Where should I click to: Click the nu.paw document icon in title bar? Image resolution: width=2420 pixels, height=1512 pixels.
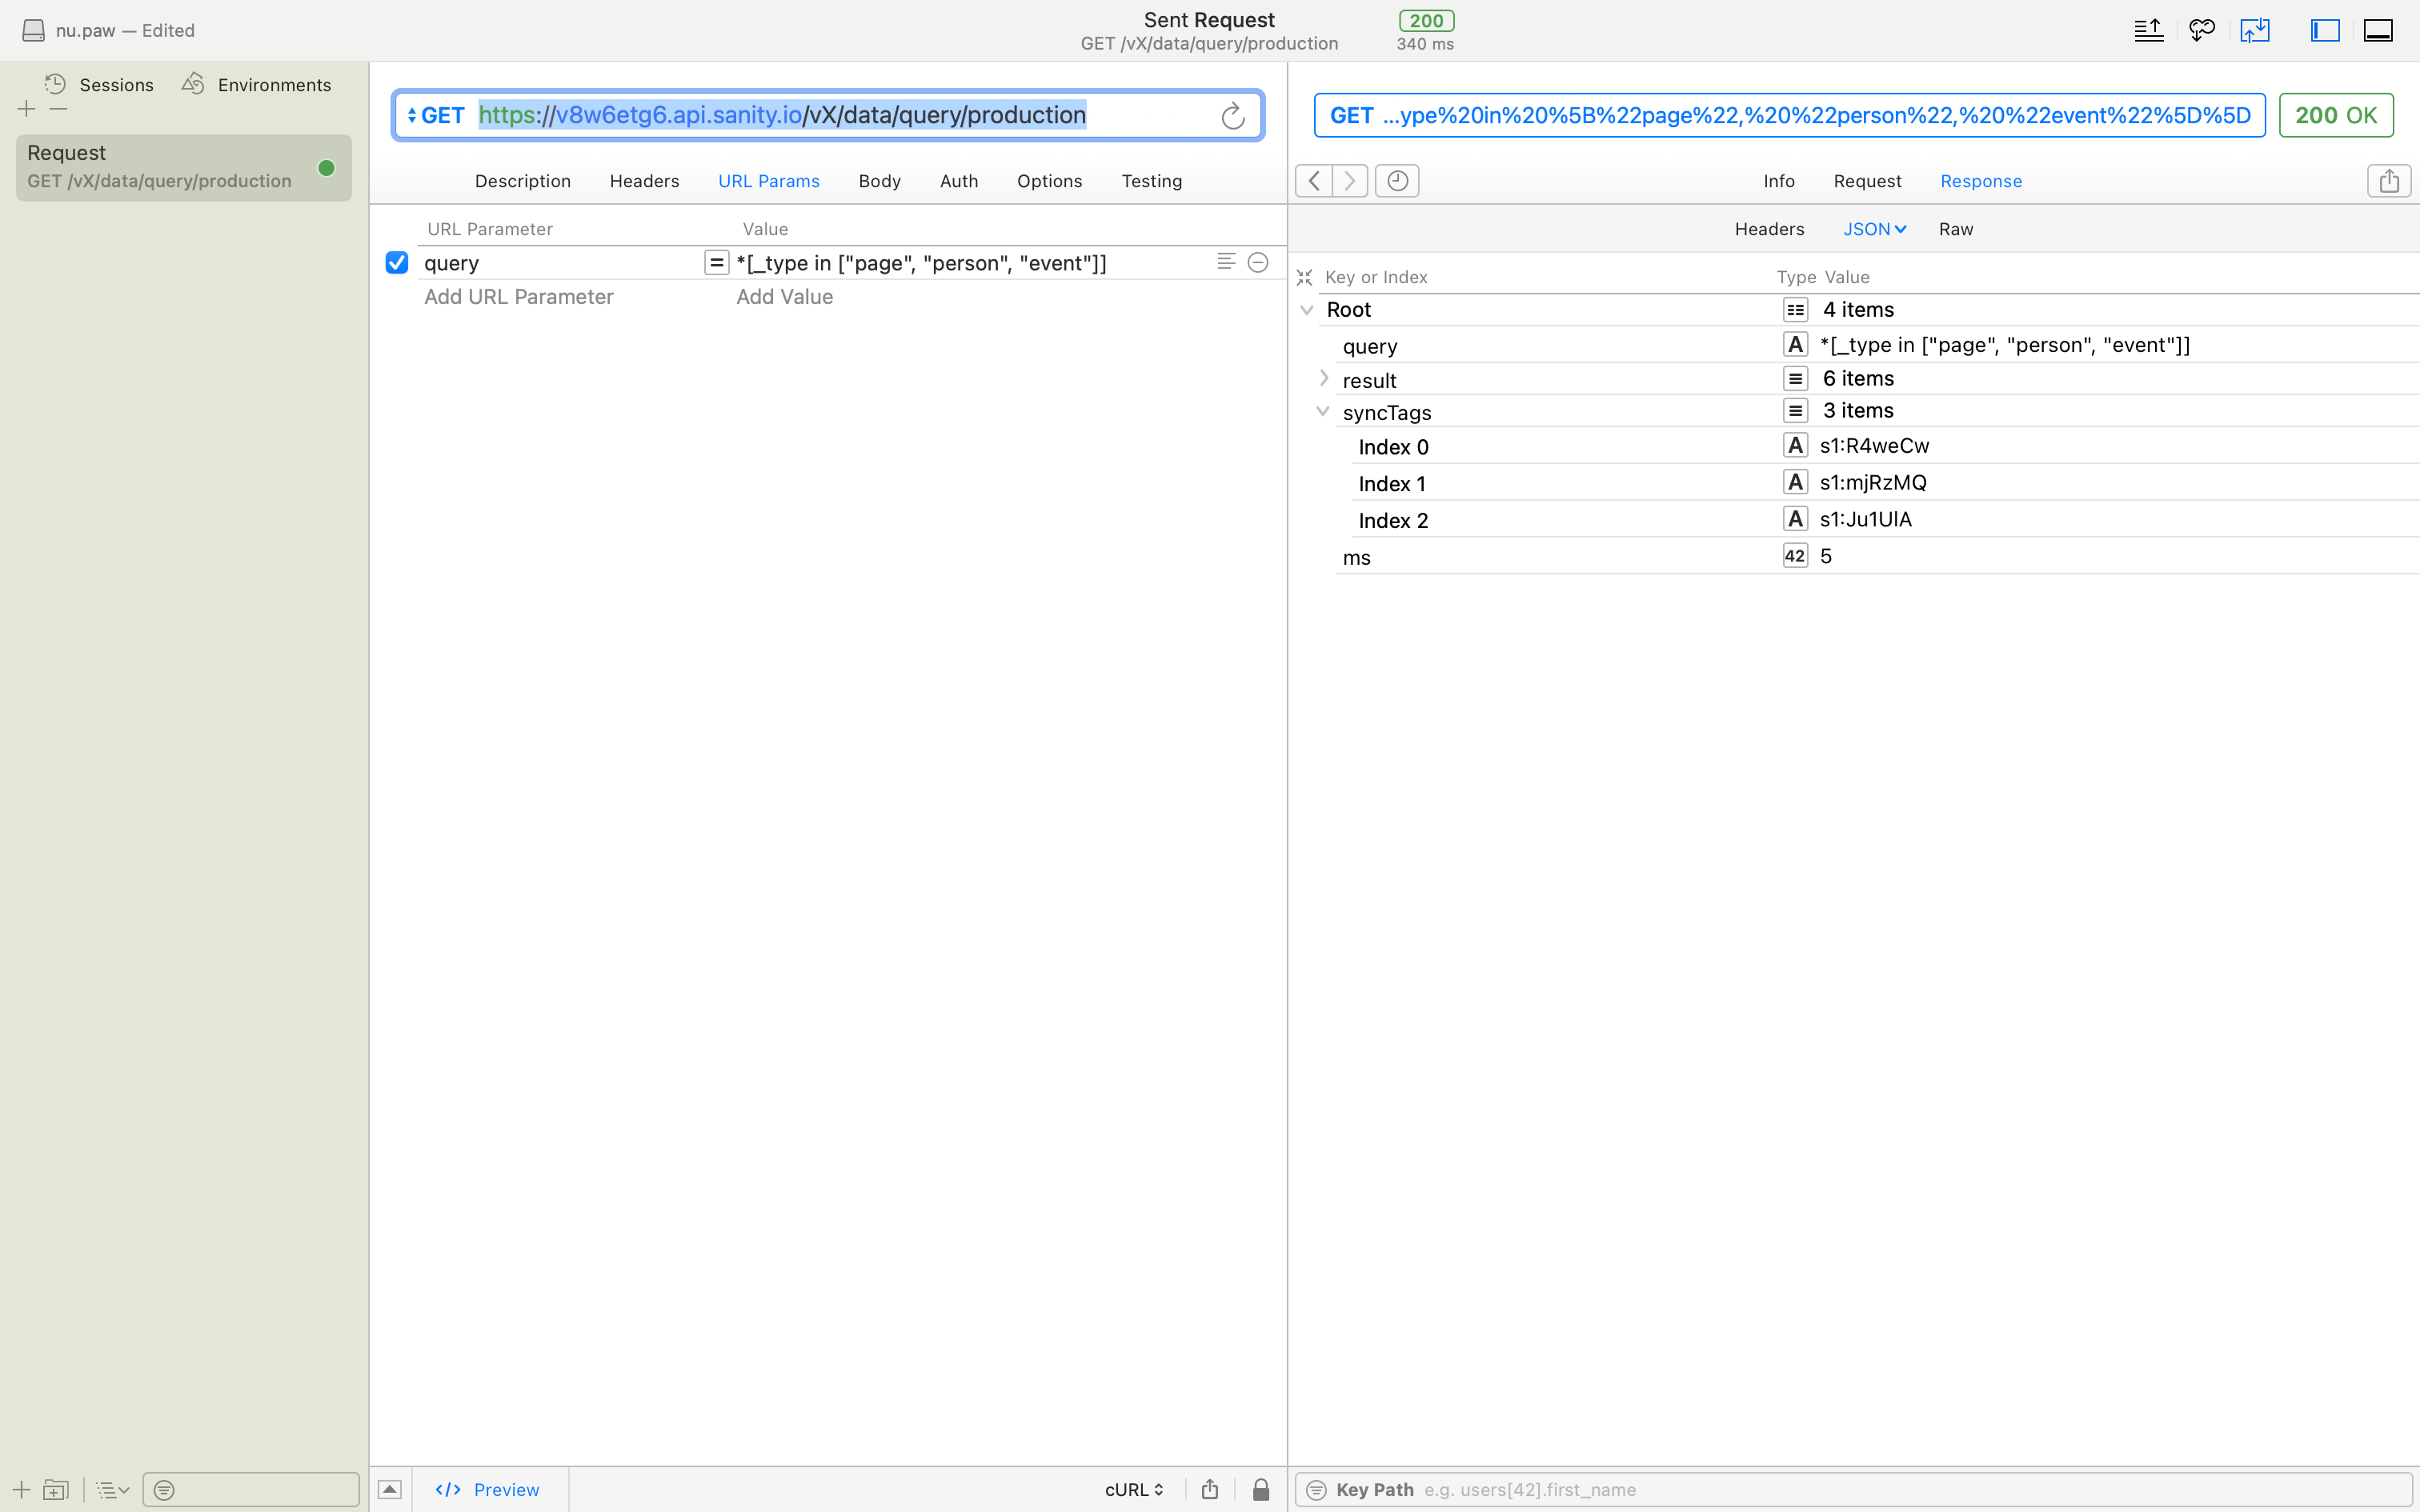point(33,30)
